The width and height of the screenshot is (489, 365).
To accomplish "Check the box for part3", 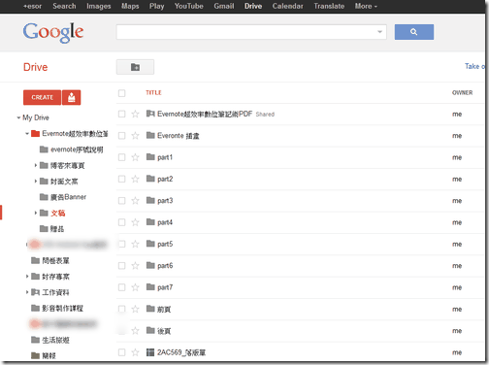I will 121,201.
